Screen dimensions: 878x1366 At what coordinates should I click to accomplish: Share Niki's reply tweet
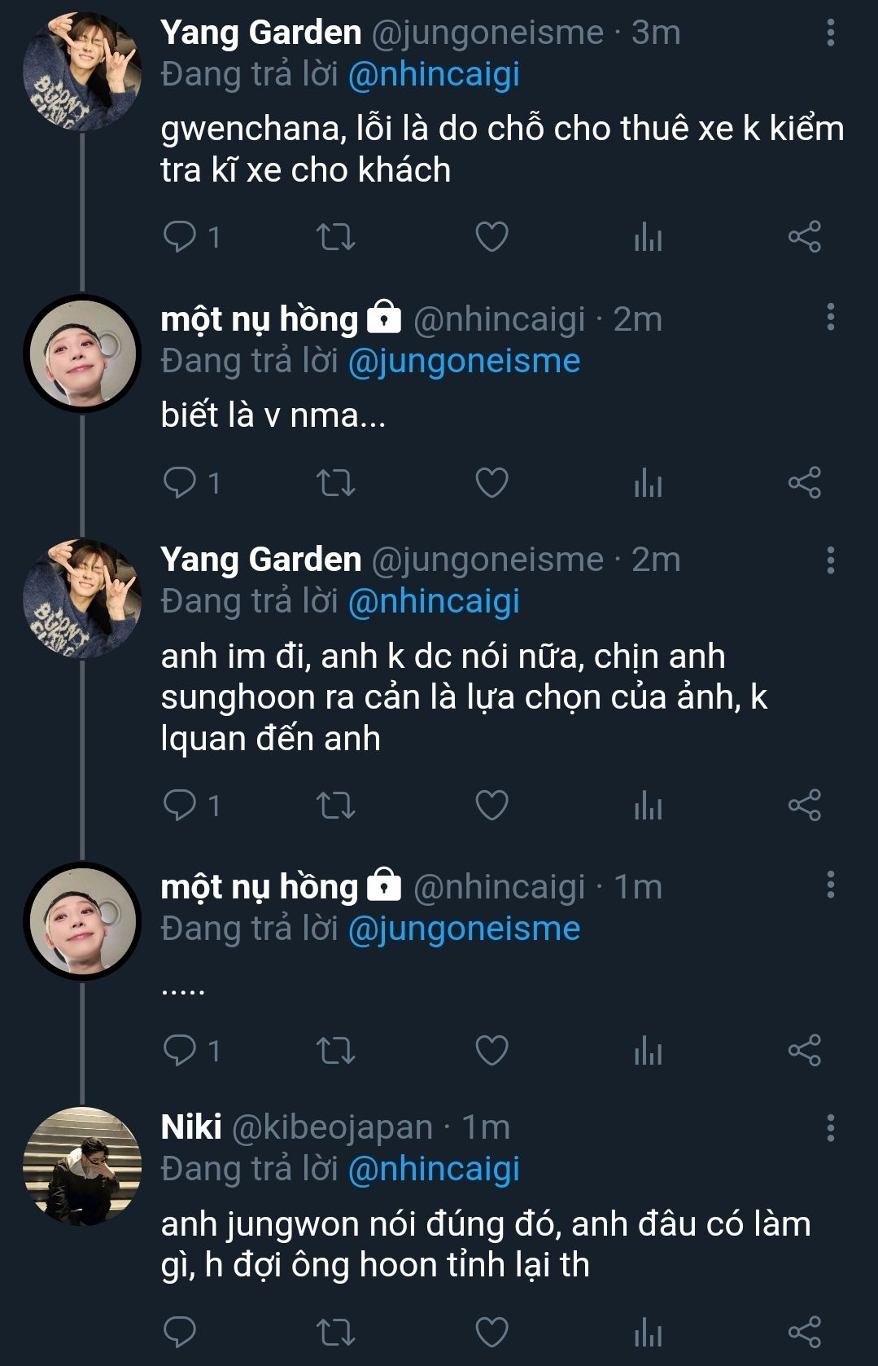(804, 1333)
